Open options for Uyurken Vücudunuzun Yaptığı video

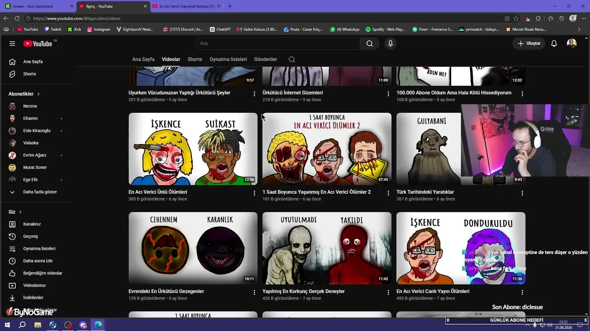254,94
